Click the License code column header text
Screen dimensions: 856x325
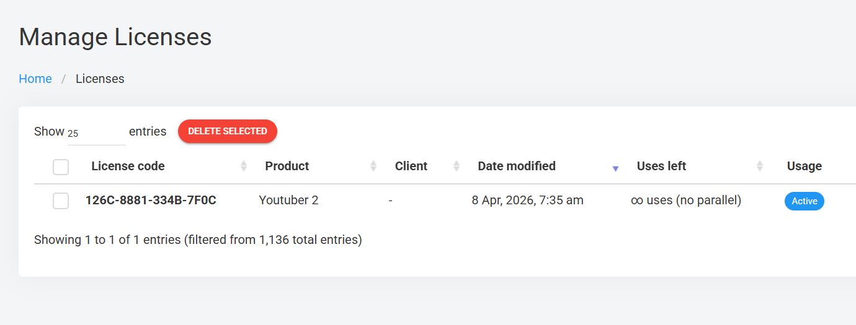tap(128, 166)
